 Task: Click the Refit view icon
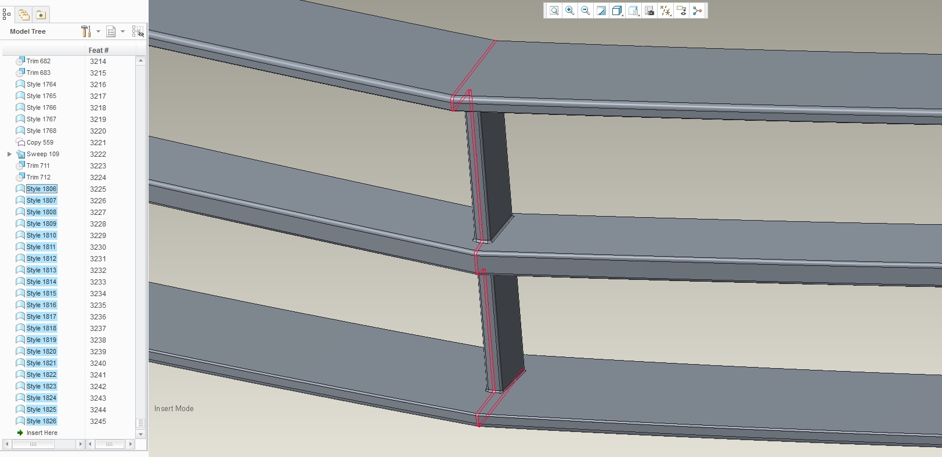pyautogui.click(x=554, y=10)
